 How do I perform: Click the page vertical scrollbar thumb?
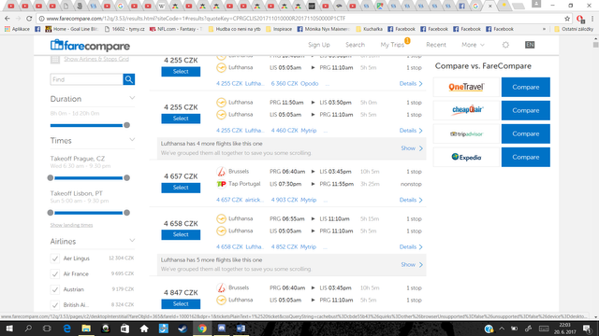click(x=595, y=45)
